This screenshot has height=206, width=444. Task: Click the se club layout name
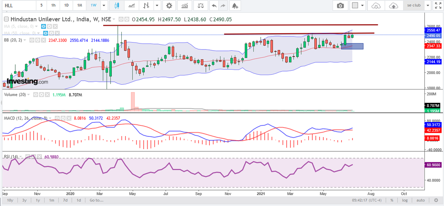pos(413,6)
